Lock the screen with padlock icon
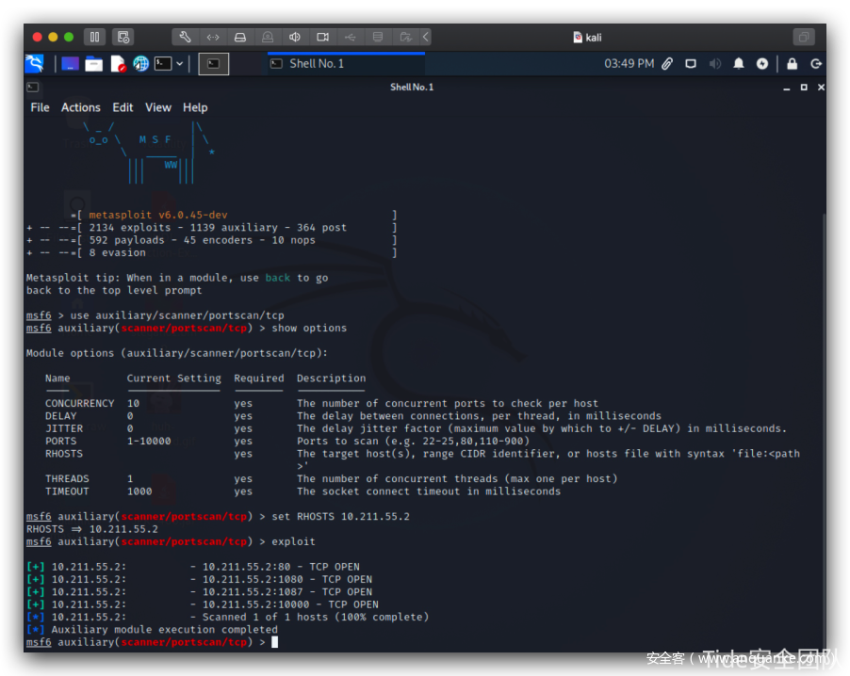This screenshot has width=850, height=676. pyautogui.click(x=792, y=64)
